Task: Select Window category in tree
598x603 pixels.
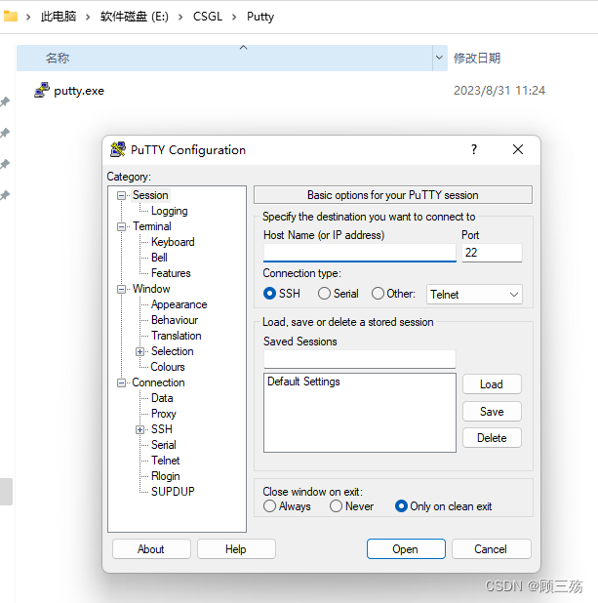Action: coord(151,289)
